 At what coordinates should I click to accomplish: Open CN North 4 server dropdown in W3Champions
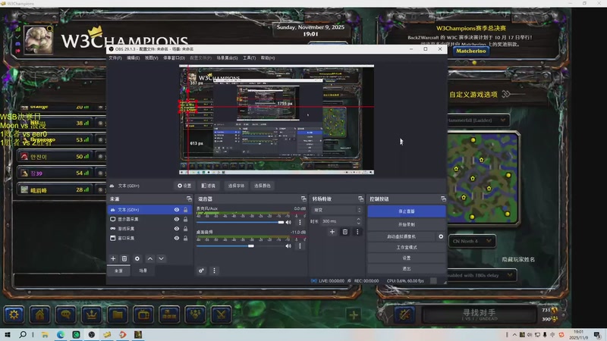[471, 241]
